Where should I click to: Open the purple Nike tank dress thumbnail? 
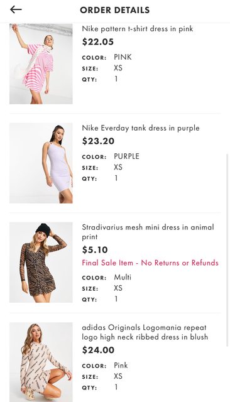click(41, 163)
